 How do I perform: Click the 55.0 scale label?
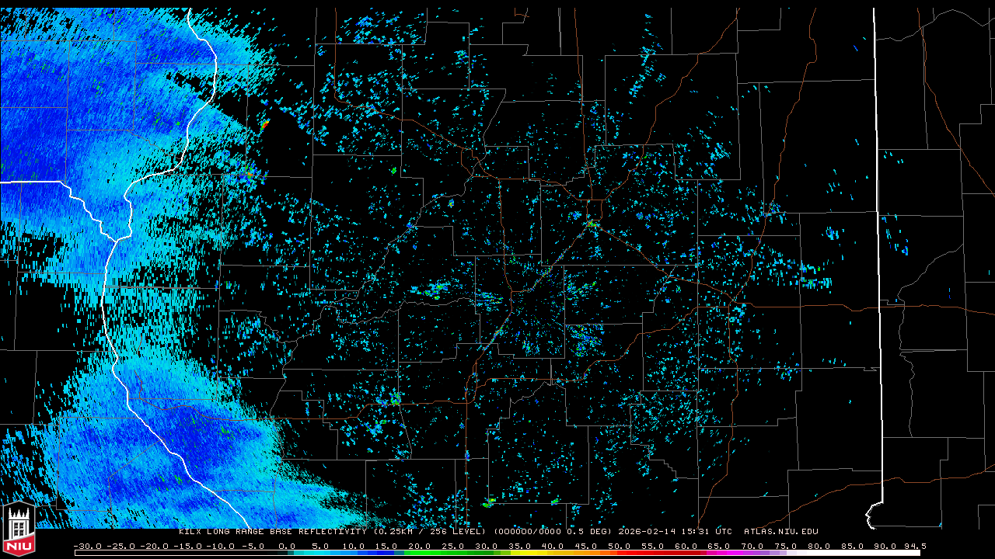(653, 546)
